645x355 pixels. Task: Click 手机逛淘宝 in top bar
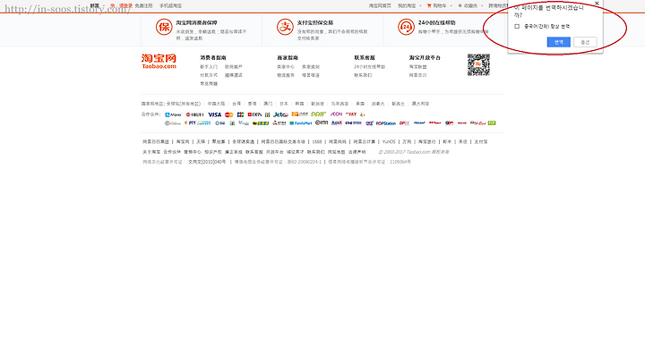coord(170,5)
